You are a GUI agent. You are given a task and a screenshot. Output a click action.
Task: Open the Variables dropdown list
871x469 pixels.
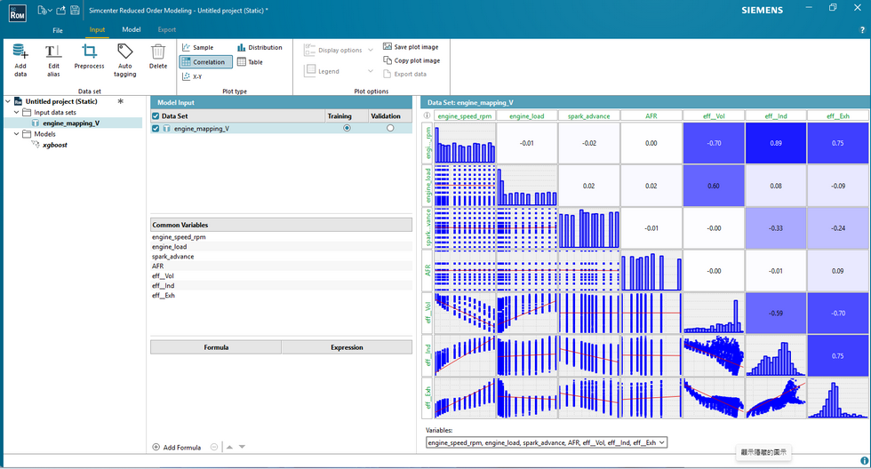[x=547, y=442]
